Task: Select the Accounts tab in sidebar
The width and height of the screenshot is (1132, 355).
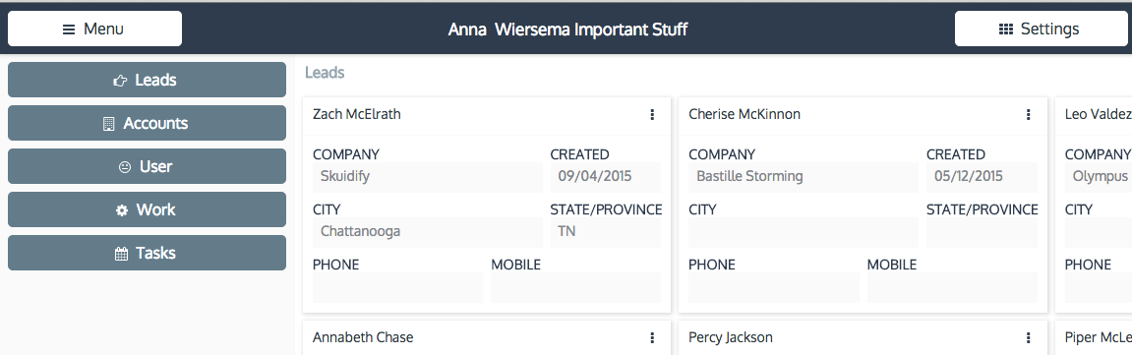Action: click(147, 123)
